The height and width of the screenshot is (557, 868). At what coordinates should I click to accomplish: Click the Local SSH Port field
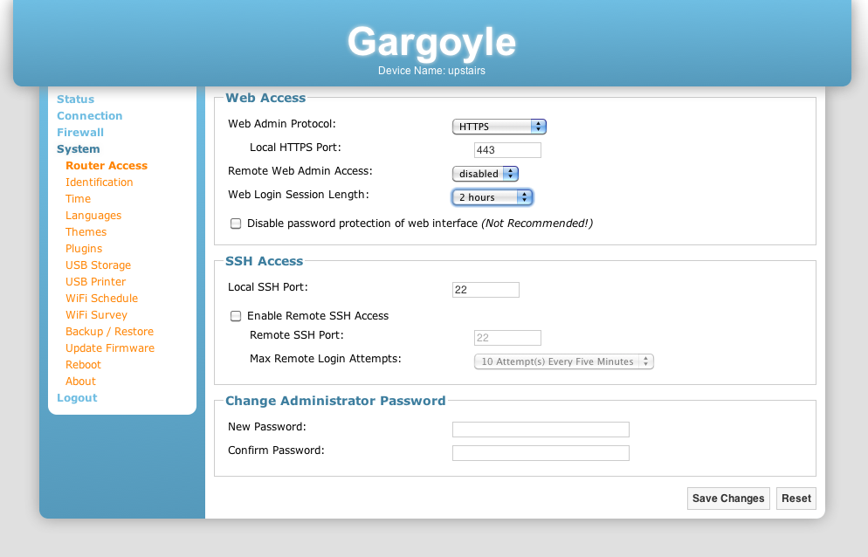point(486,290)
